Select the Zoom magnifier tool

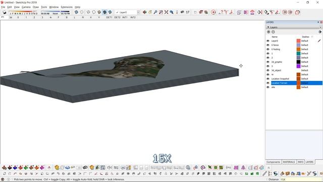(155, 12)
